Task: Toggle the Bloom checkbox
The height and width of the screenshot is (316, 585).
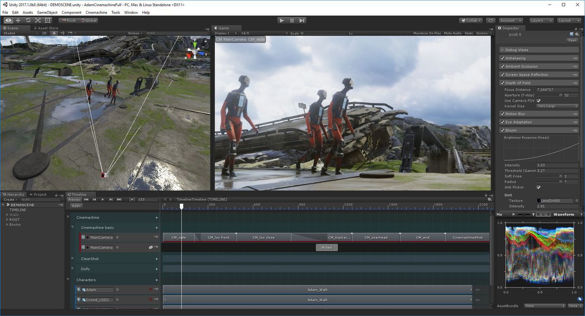Action: pyautogui.click(x=503, y=130)
